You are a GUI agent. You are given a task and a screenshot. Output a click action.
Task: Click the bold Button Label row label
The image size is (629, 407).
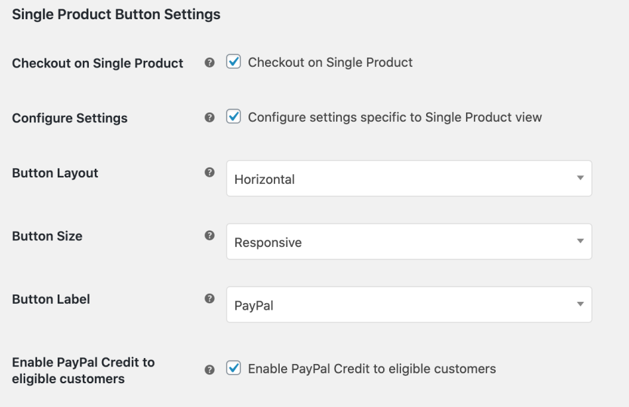tap(51, 299)
